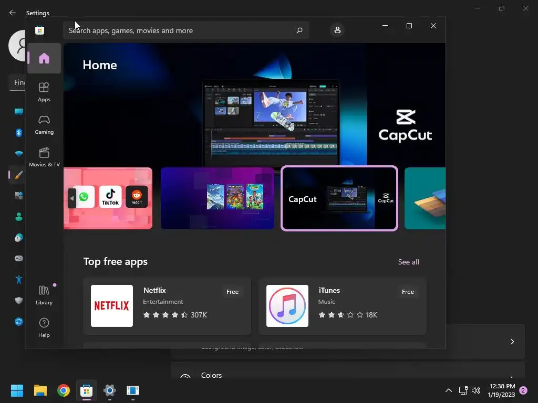The height and width of the screenshot is (403, 538).
Task: Click the WhatsApp icon in pink banner
Action: pos(84,197)
